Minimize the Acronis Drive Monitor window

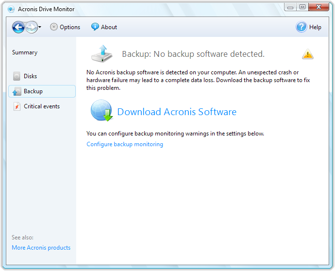click(290, 7)
